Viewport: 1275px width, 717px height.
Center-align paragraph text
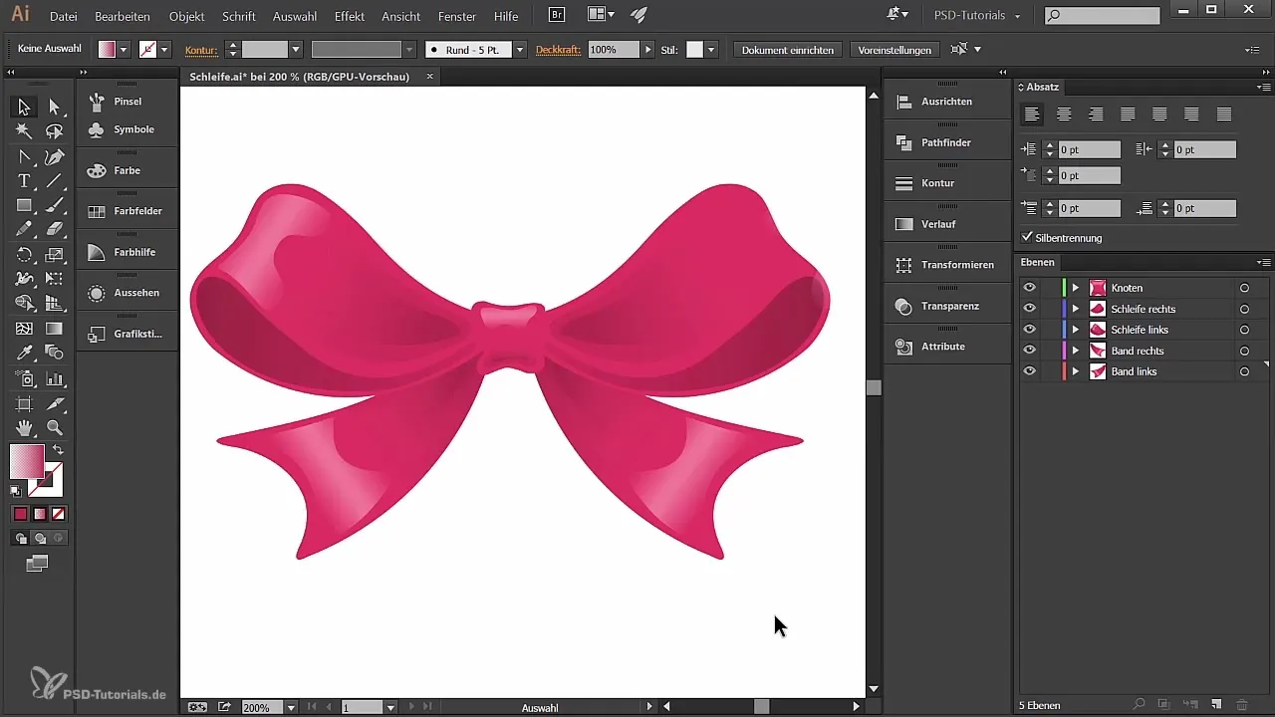1064,115
